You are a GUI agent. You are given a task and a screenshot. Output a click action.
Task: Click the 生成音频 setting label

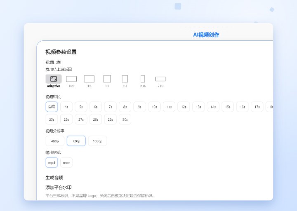click(x=54, y=178)
